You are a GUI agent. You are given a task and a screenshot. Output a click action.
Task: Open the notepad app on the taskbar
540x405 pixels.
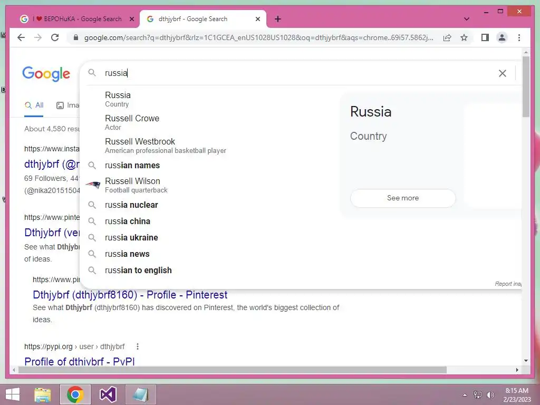[140, 394]
